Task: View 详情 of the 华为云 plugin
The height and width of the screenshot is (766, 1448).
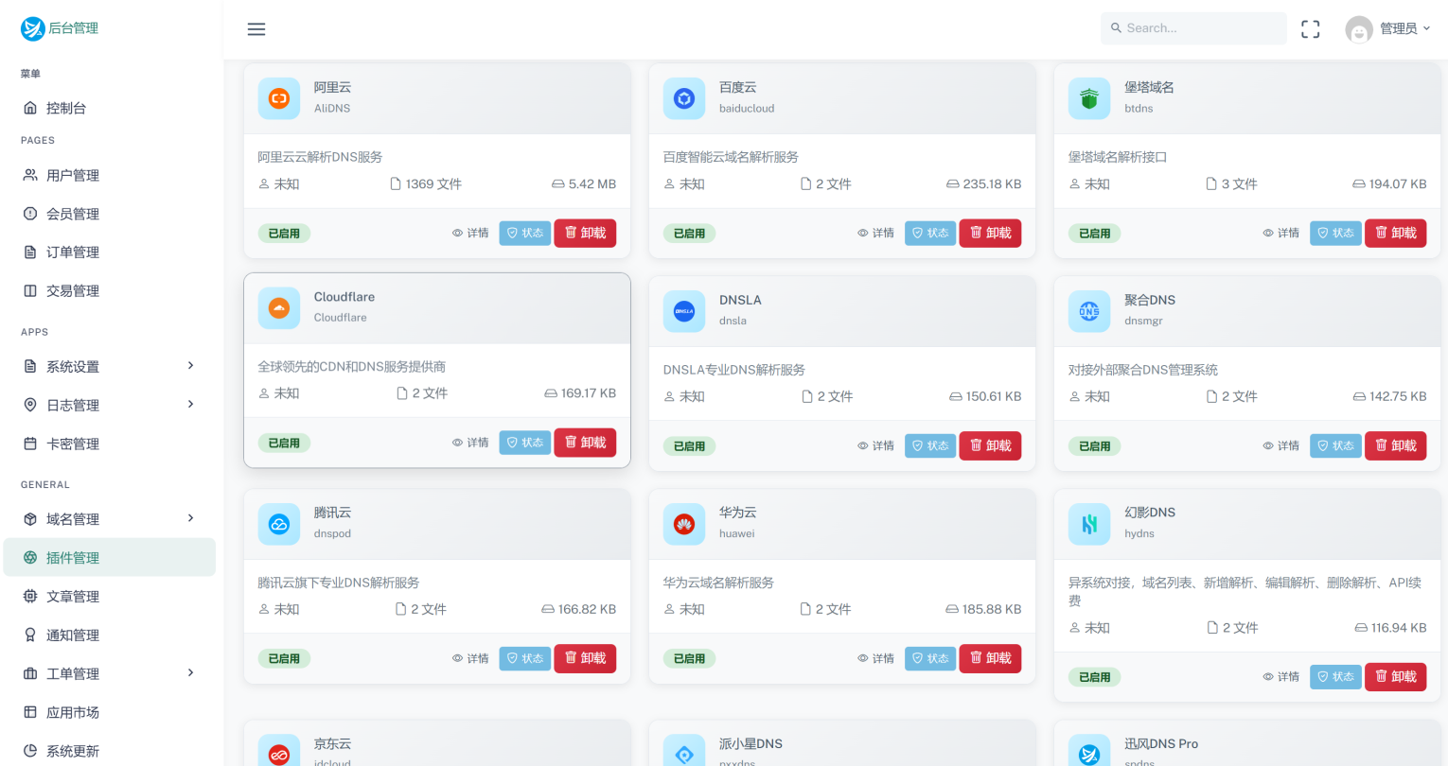Action: tap(875, 658)
